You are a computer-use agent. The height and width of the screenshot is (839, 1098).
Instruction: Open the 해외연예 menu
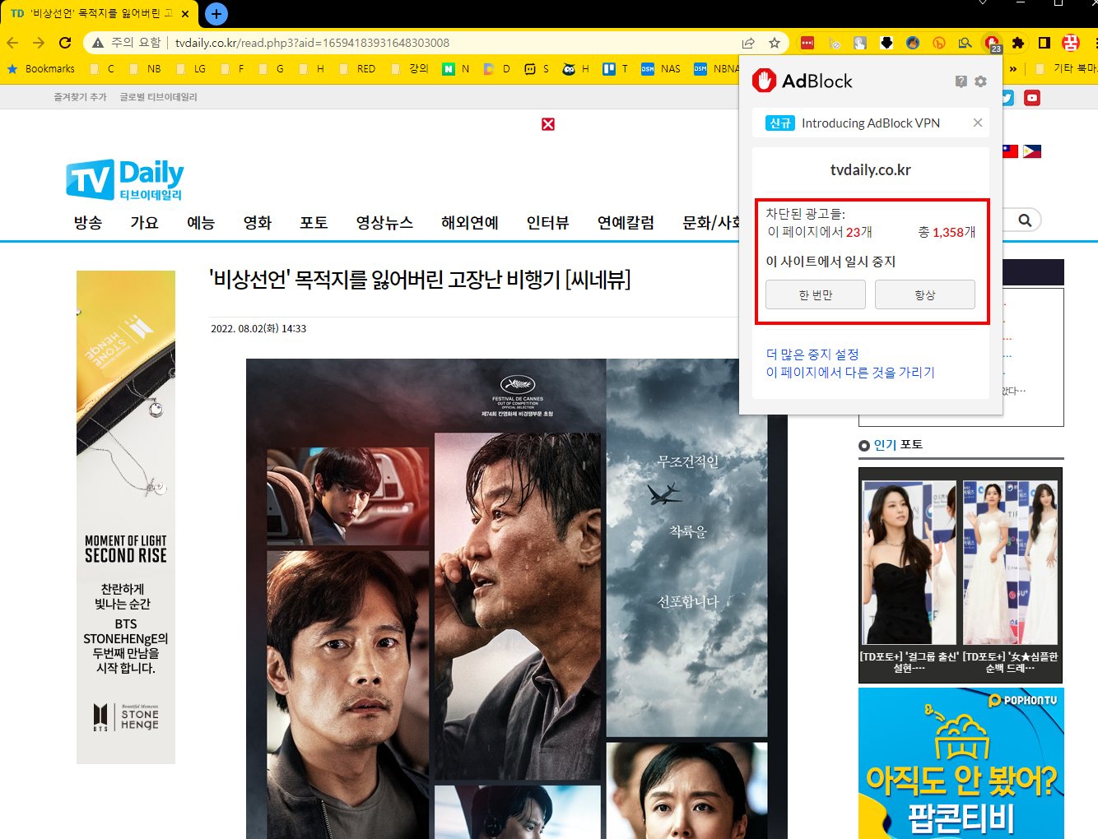(470, 223)
